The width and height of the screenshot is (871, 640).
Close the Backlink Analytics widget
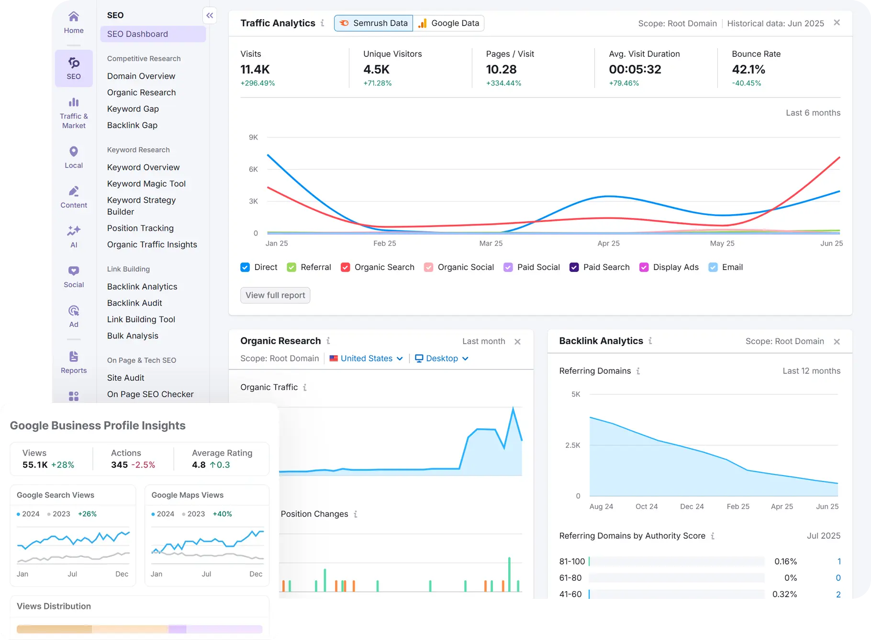pyautogui.click(x=837, y=342)
